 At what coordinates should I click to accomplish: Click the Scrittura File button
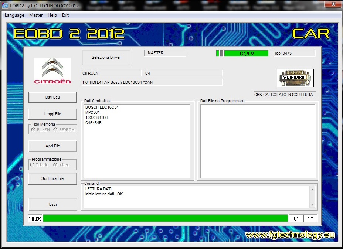tap(52, 178)
